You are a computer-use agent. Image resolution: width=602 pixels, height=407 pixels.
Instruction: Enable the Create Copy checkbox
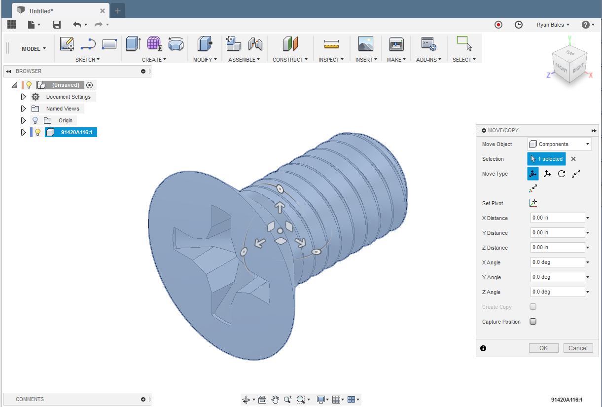532,306
